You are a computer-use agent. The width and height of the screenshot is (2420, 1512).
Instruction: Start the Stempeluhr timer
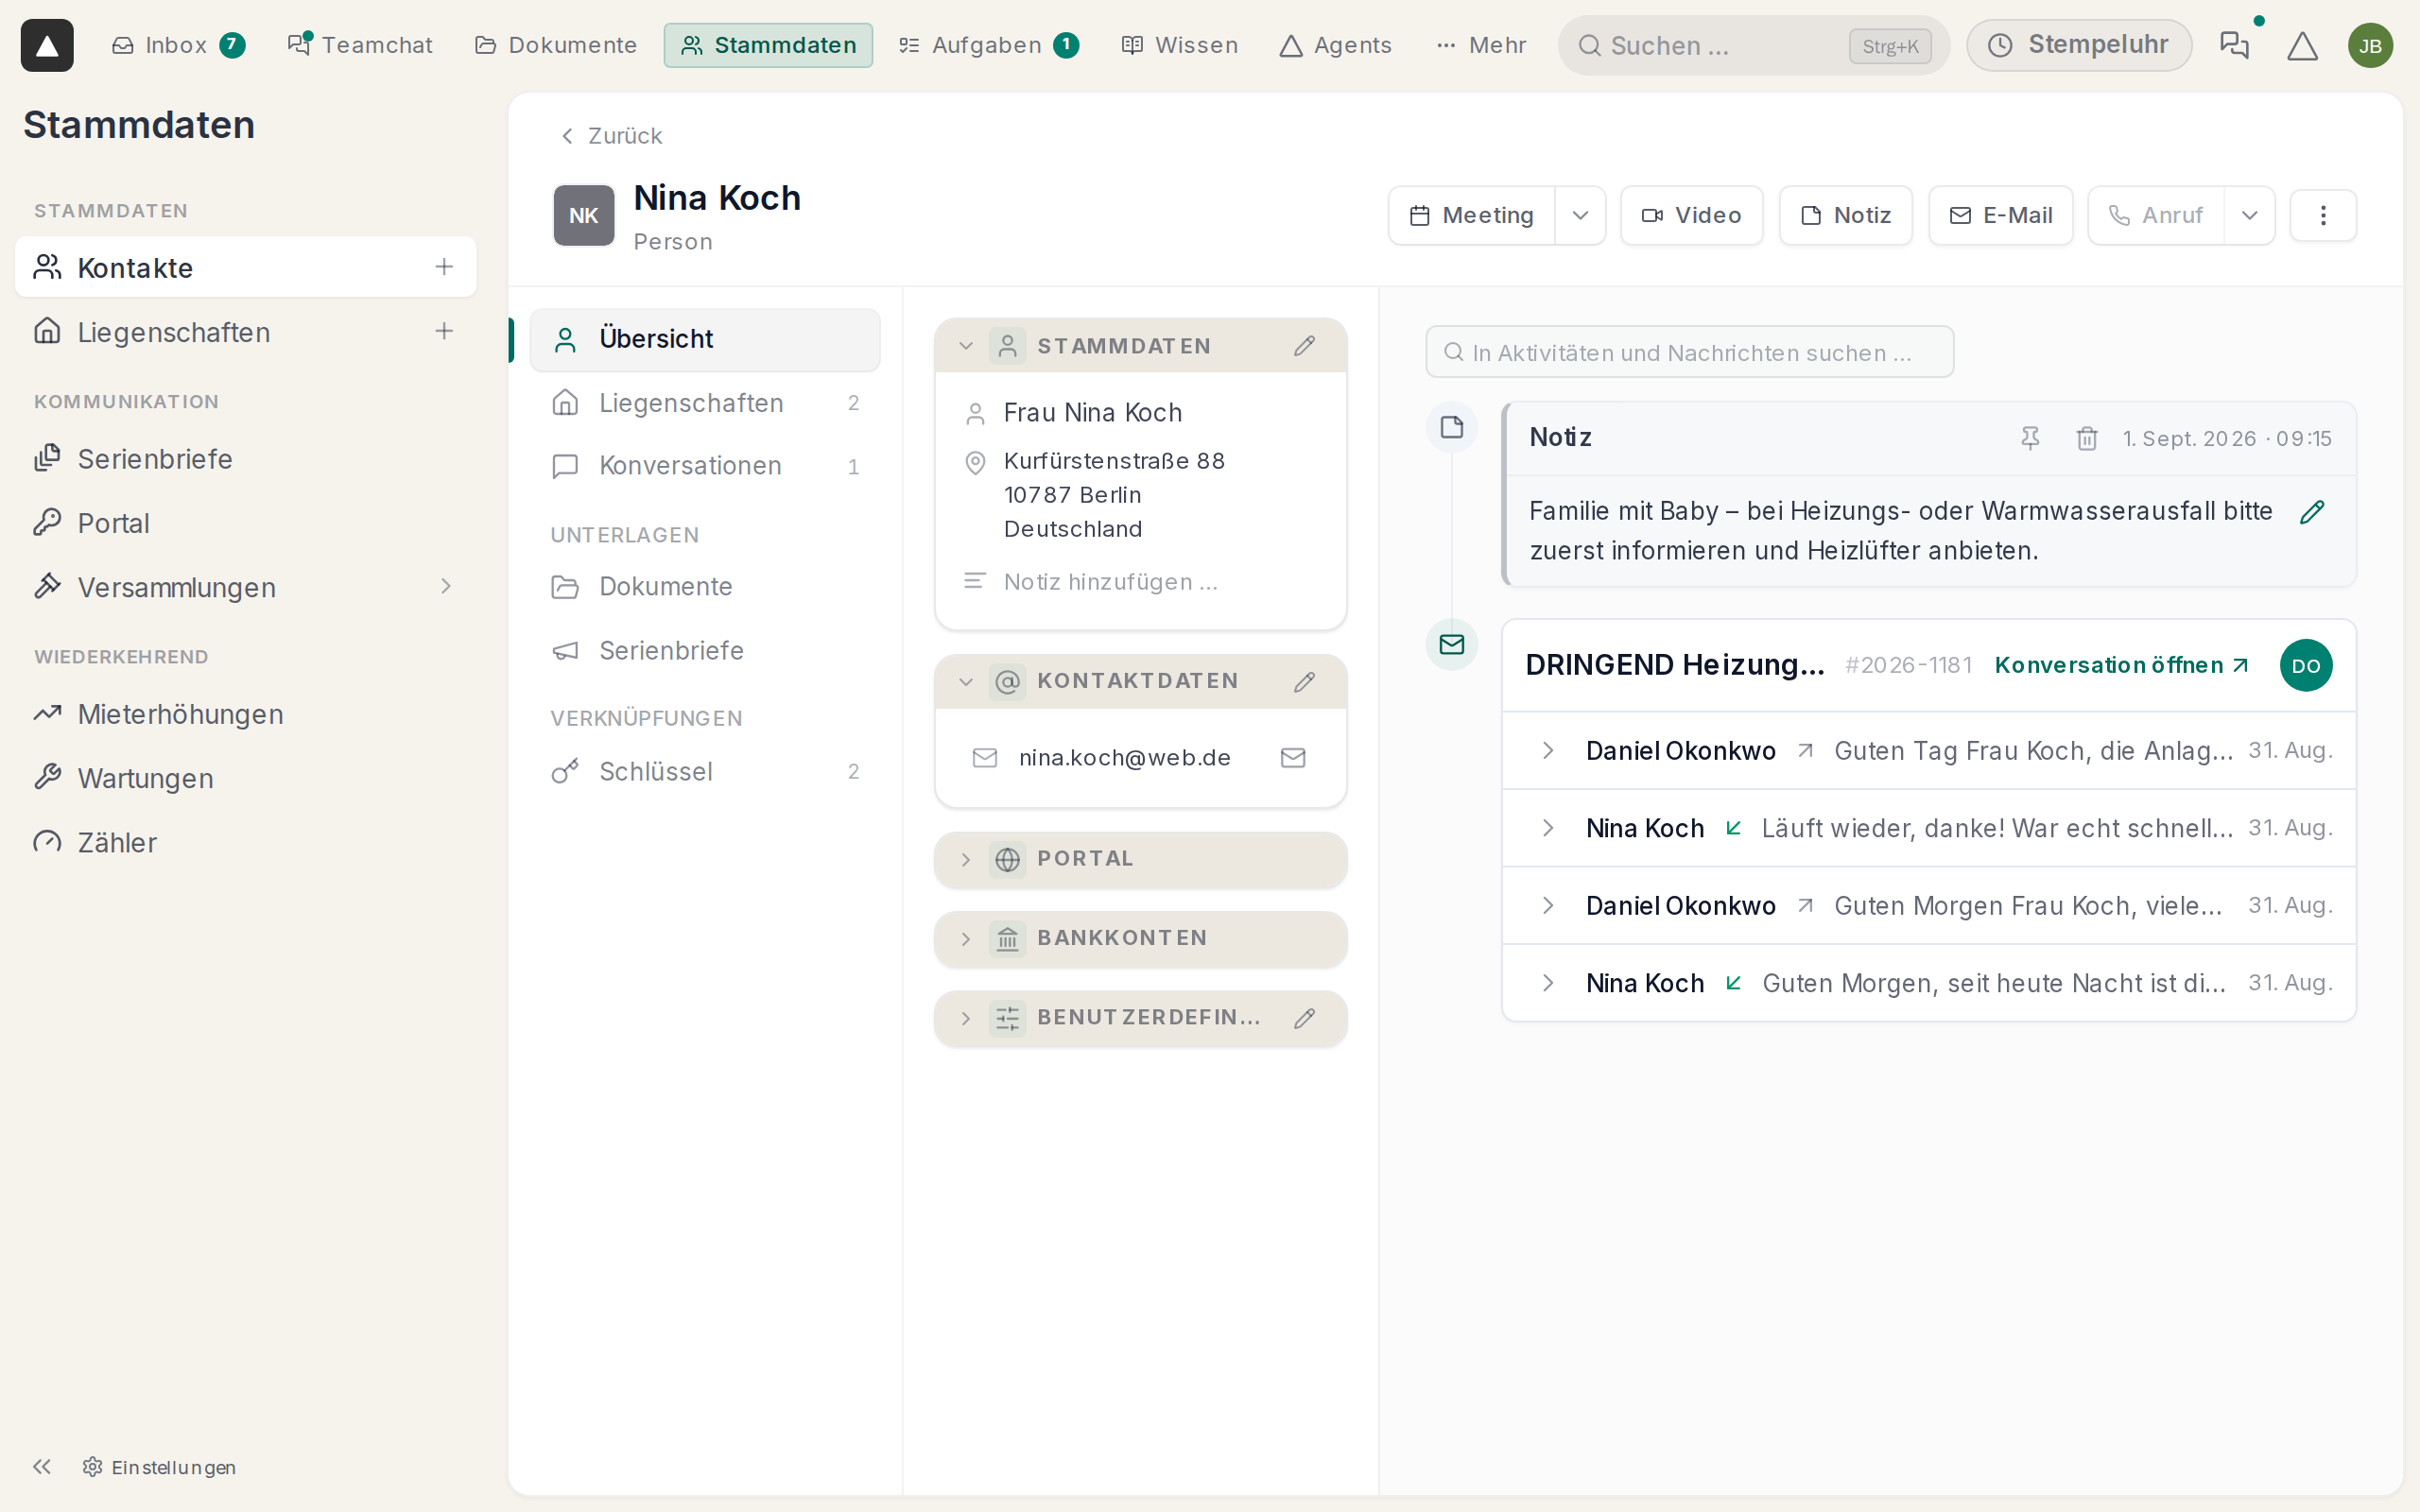pyautogui.click(x=2078, y=45)
